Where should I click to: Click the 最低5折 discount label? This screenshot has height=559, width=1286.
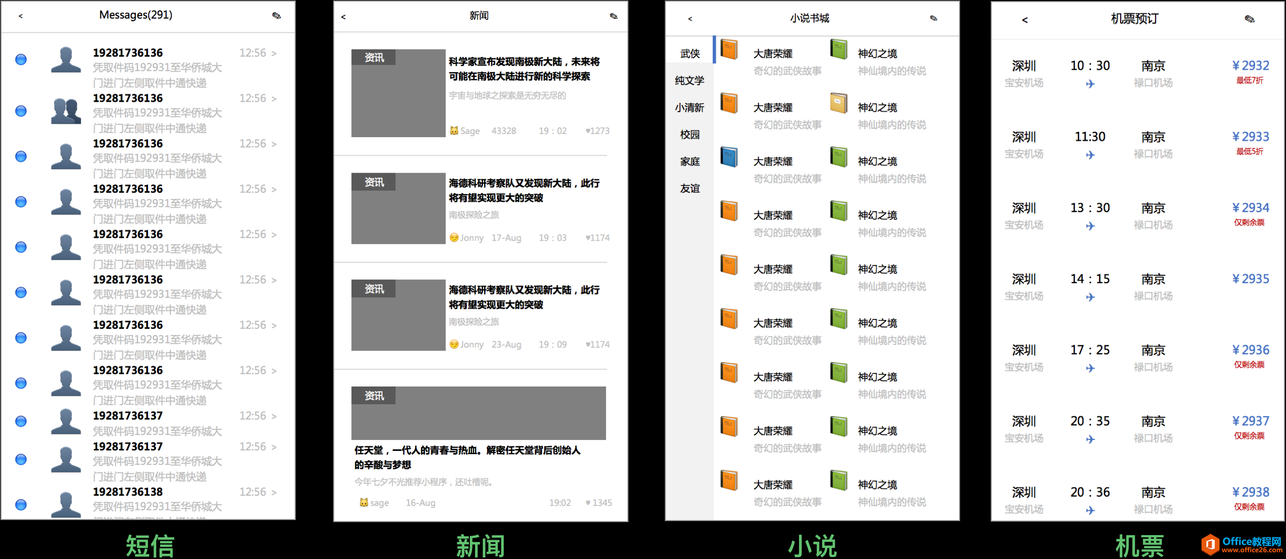(x=1250, y=152)
